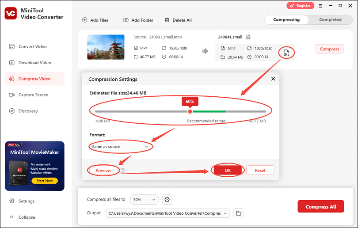Click the 4.08 MB minimum size label
Viewport: 358px width, 228px height.
point(103,121)
